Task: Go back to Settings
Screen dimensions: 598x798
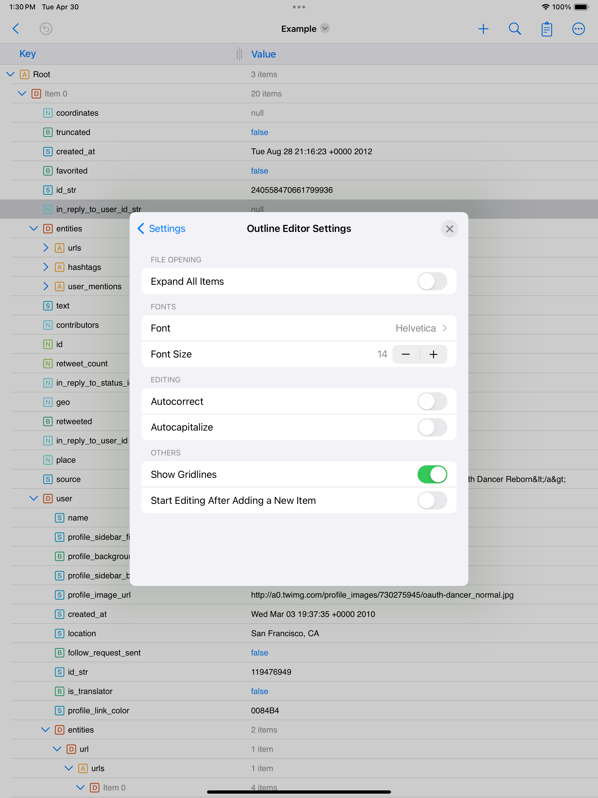Action: click(x=161, y=228)
